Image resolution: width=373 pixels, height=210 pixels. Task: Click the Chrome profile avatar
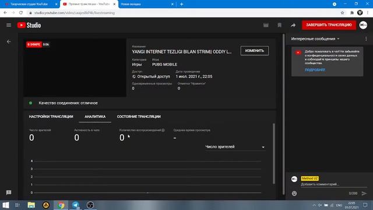360,13
